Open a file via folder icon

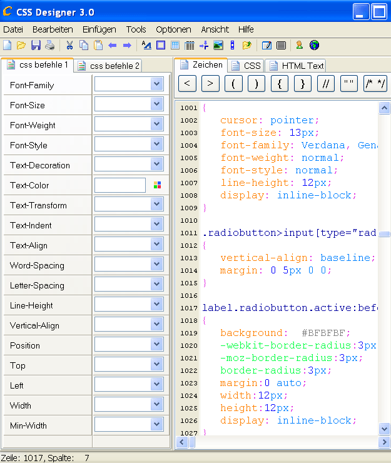(21, 45)
